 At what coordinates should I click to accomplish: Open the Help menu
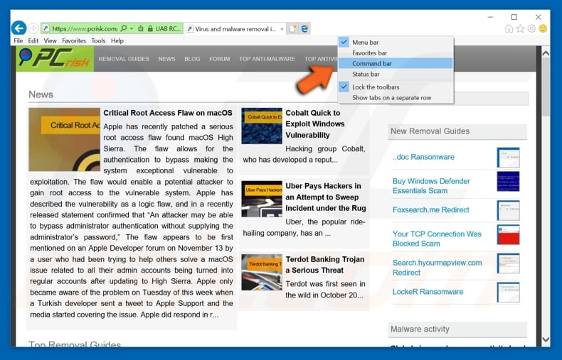tap(117, 40)
